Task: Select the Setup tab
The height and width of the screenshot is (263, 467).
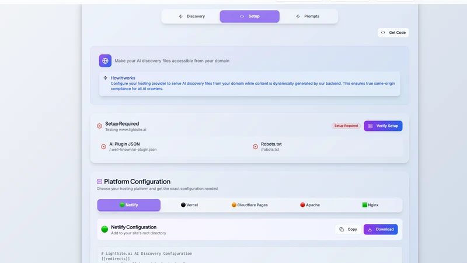Action: click(x=250, y=16)
